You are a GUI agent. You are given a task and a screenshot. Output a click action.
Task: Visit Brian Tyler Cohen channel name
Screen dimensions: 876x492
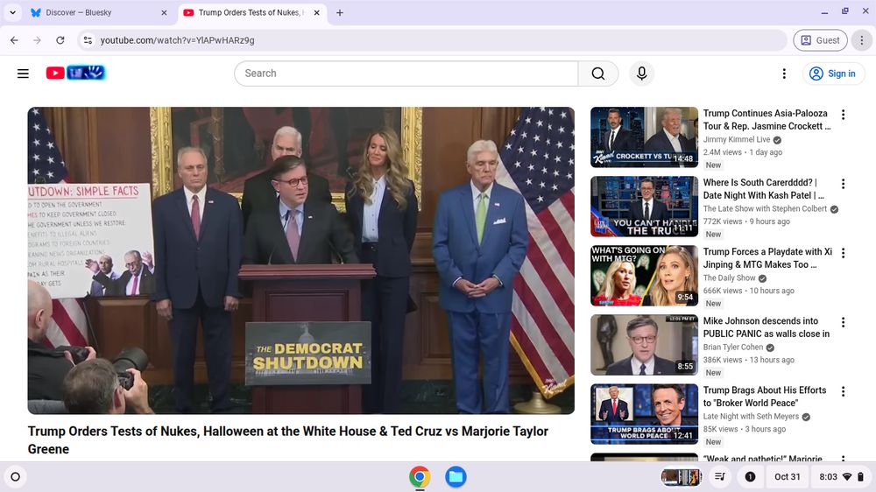[x=733, y=348]
